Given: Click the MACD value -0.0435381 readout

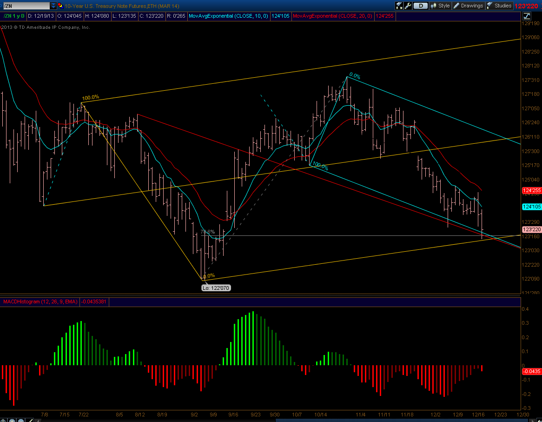Looking at the screenshot, I should 94,301.
